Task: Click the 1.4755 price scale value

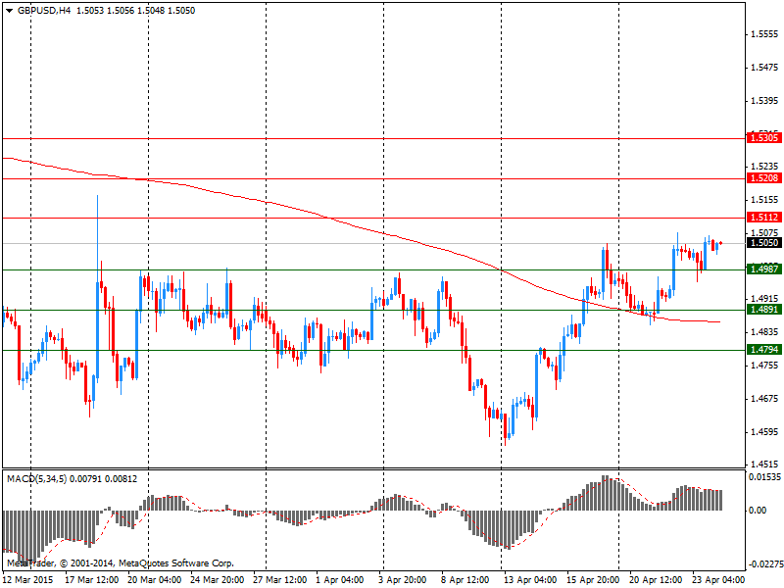Action: point(764,366)
